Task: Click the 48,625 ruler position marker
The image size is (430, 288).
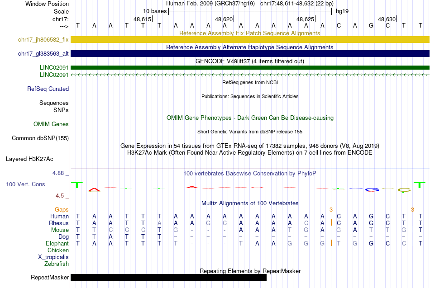Action: point(306,19)
